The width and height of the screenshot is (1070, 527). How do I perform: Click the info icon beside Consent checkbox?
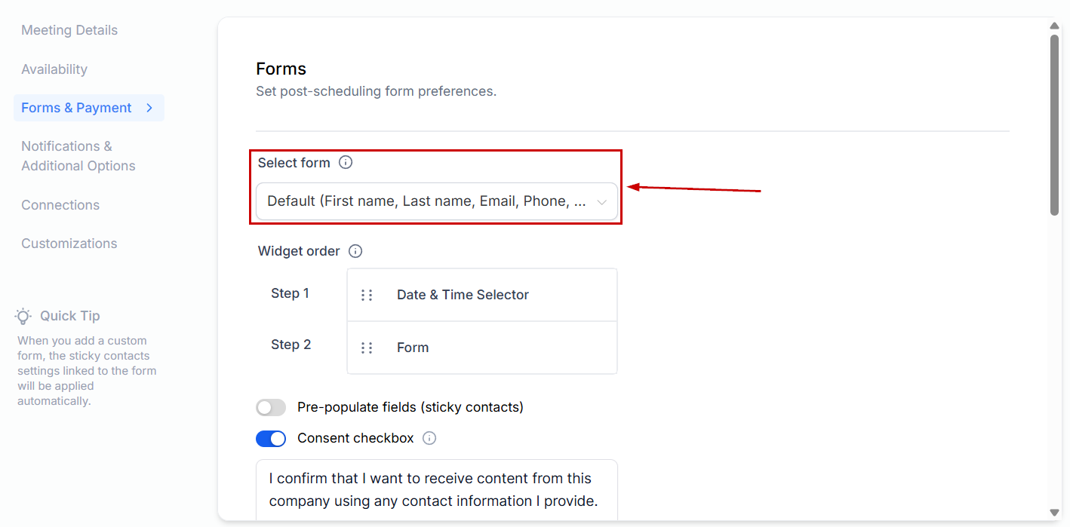pos(429,438)
